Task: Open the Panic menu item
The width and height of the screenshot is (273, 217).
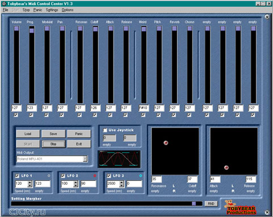Action: [37, 10]
